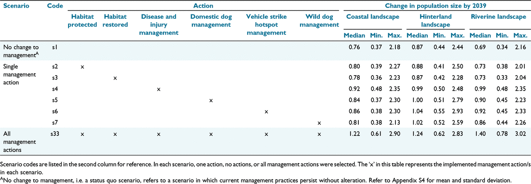This screenshot has height=184, width=531.
Task: Click the 'x' mark in row s6
Action: pyautogui.click(x=266, y=112)
